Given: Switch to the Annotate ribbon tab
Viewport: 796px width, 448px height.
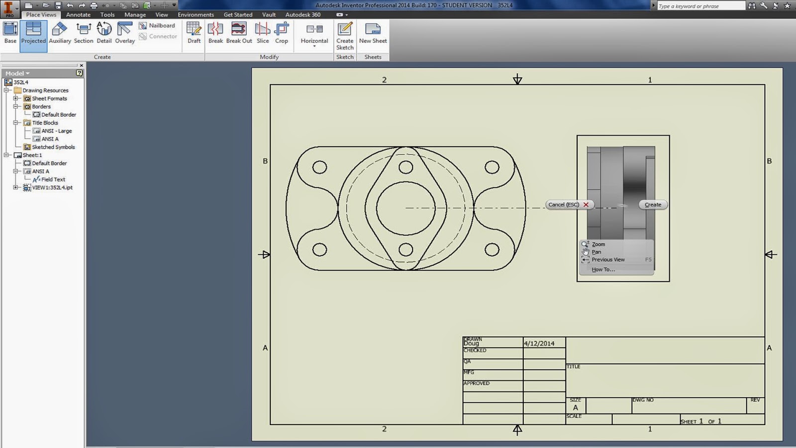Looking at the screenshot, I should (x=78, y=14).
